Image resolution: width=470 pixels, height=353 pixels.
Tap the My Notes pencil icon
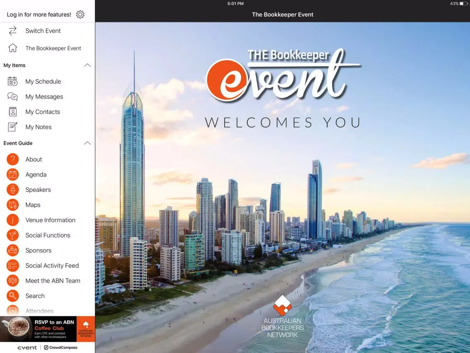(12, 127)
